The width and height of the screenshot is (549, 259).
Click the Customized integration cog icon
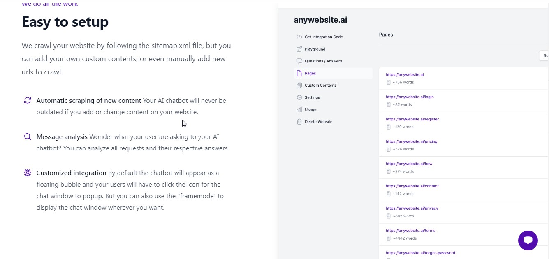click(28, 173)
